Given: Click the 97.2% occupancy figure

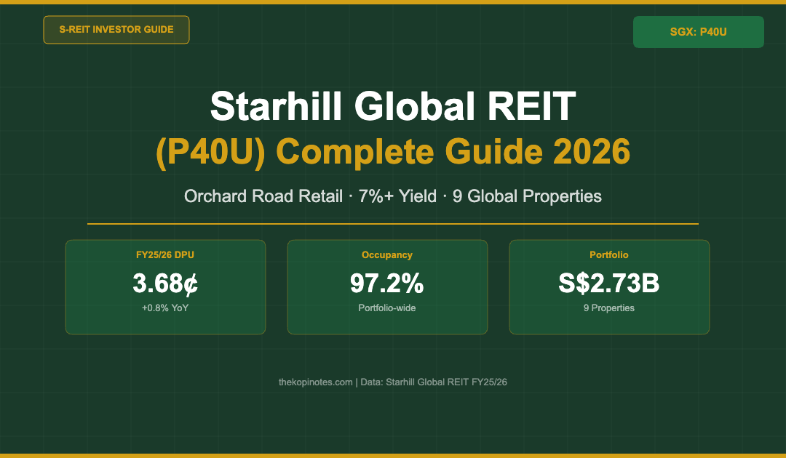Looking at the screenshot, I should 387,284.
